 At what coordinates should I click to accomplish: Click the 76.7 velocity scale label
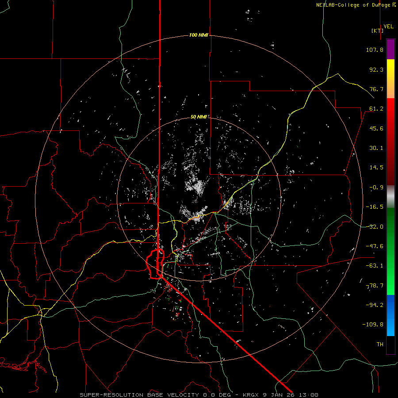(x=376, y=89)
